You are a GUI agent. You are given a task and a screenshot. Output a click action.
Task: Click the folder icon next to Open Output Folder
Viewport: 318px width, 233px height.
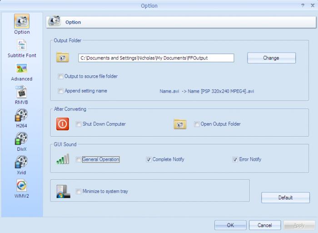(x=180, y=124)
